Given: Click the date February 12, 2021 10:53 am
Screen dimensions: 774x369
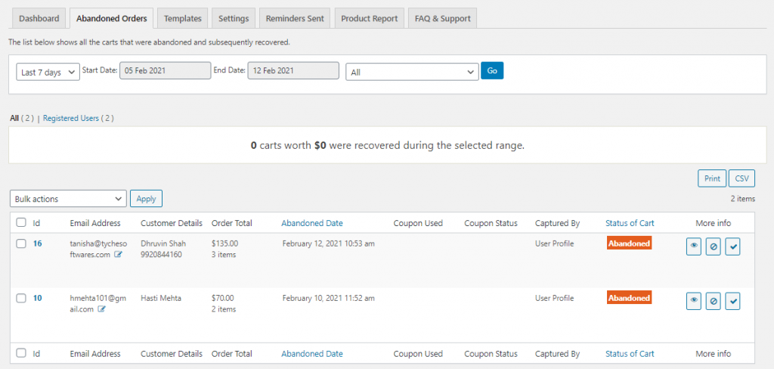Looking at the screenshot, I should click(328, 243).
